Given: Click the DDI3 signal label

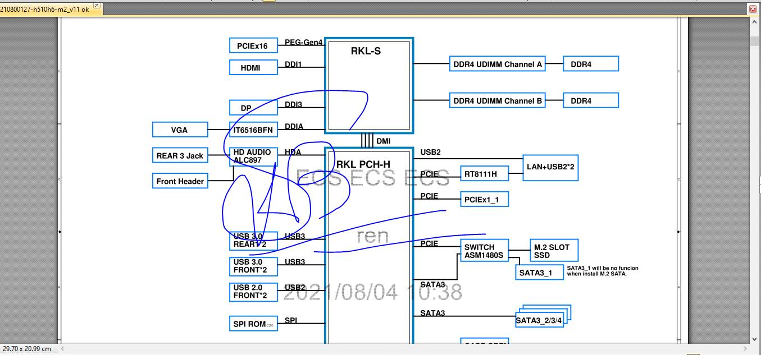Looking at the screenshot, I should click(x=293, y=104).
